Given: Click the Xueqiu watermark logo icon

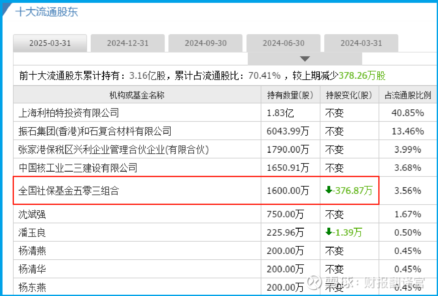Looking at the screenshot, I should point(314,282).
